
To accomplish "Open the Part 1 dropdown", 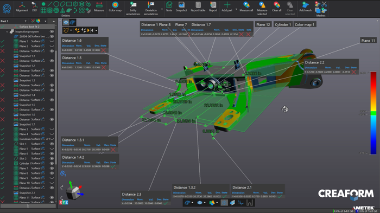I will coord(26,21).
